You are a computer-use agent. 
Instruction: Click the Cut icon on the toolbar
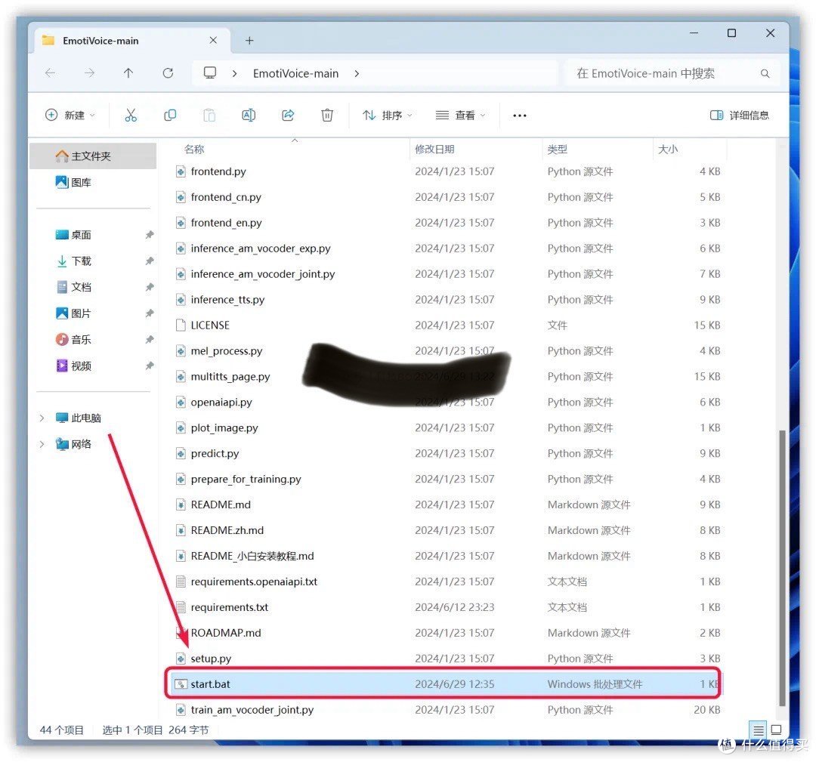point(131,115)
